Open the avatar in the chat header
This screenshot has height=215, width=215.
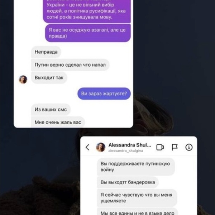[x=101, y=147]
